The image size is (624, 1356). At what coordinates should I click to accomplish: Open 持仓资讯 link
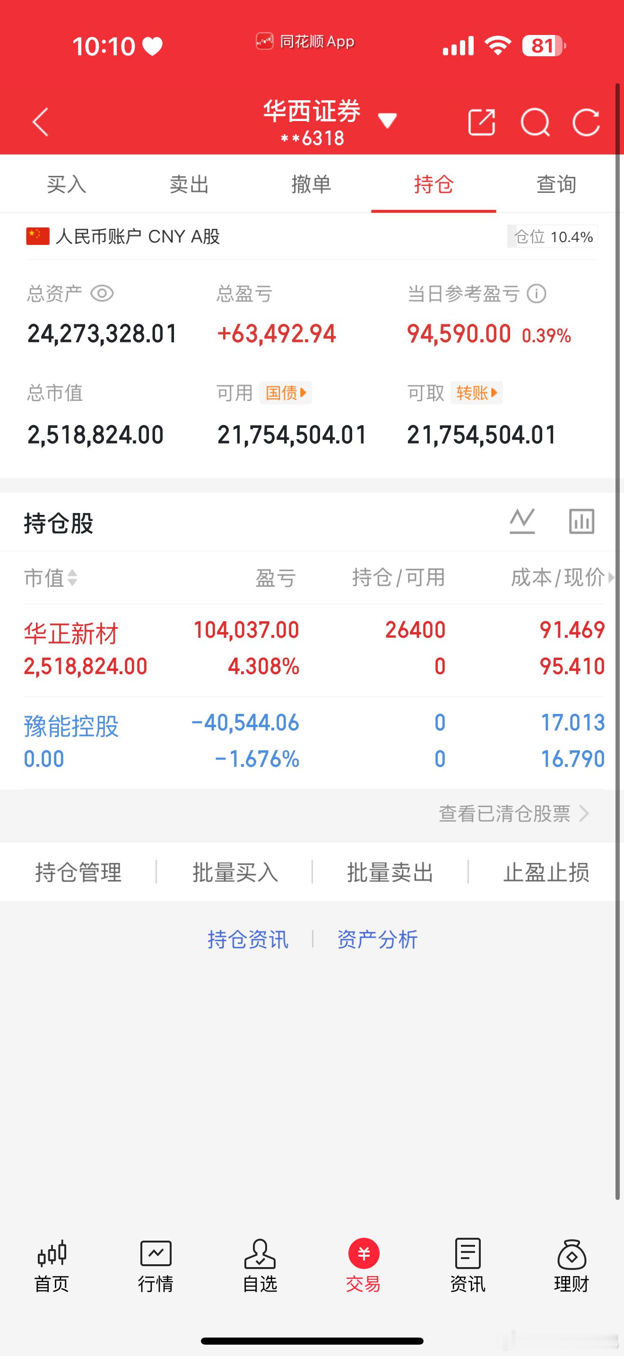248,939
